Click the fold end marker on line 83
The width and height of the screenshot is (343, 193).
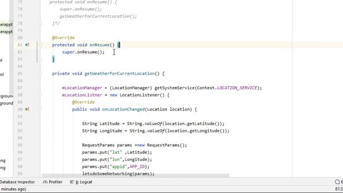click(40, 59)
